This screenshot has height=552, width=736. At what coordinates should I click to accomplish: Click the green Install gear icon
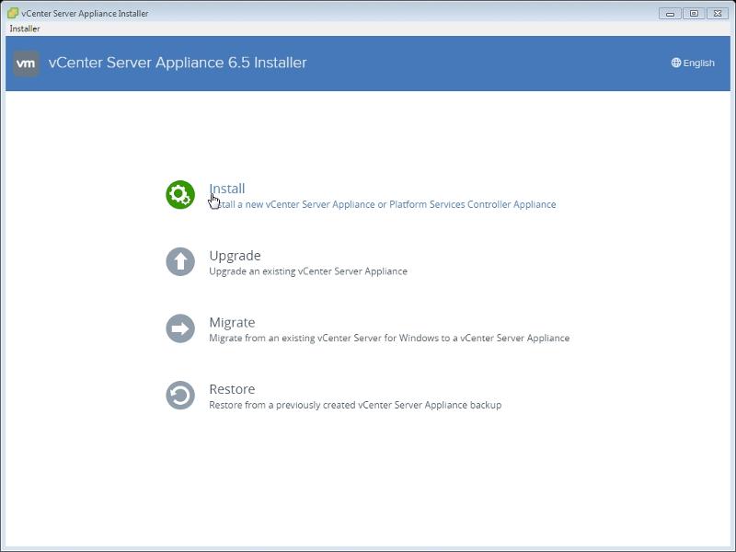tap(180, 195)
